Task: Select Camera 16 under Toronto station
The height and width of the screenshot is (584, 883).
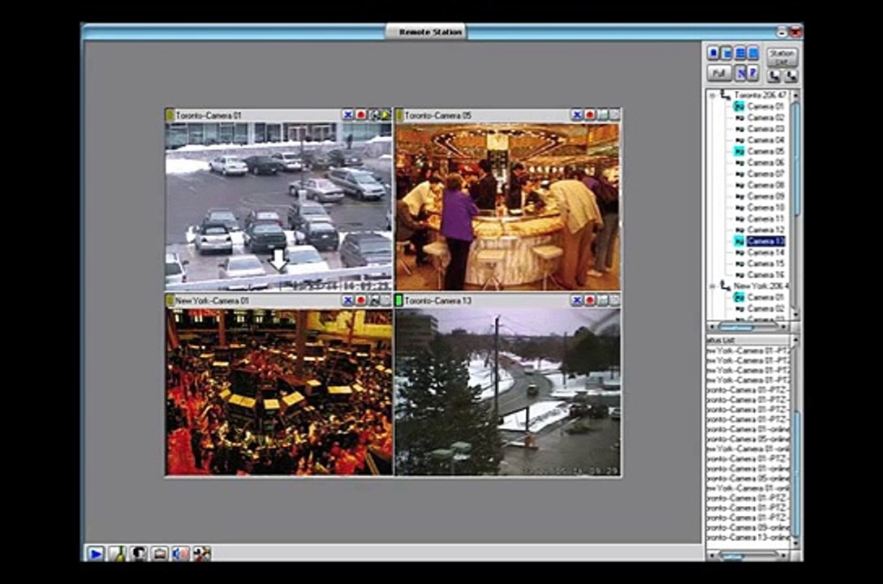Action: pos(765,275)
